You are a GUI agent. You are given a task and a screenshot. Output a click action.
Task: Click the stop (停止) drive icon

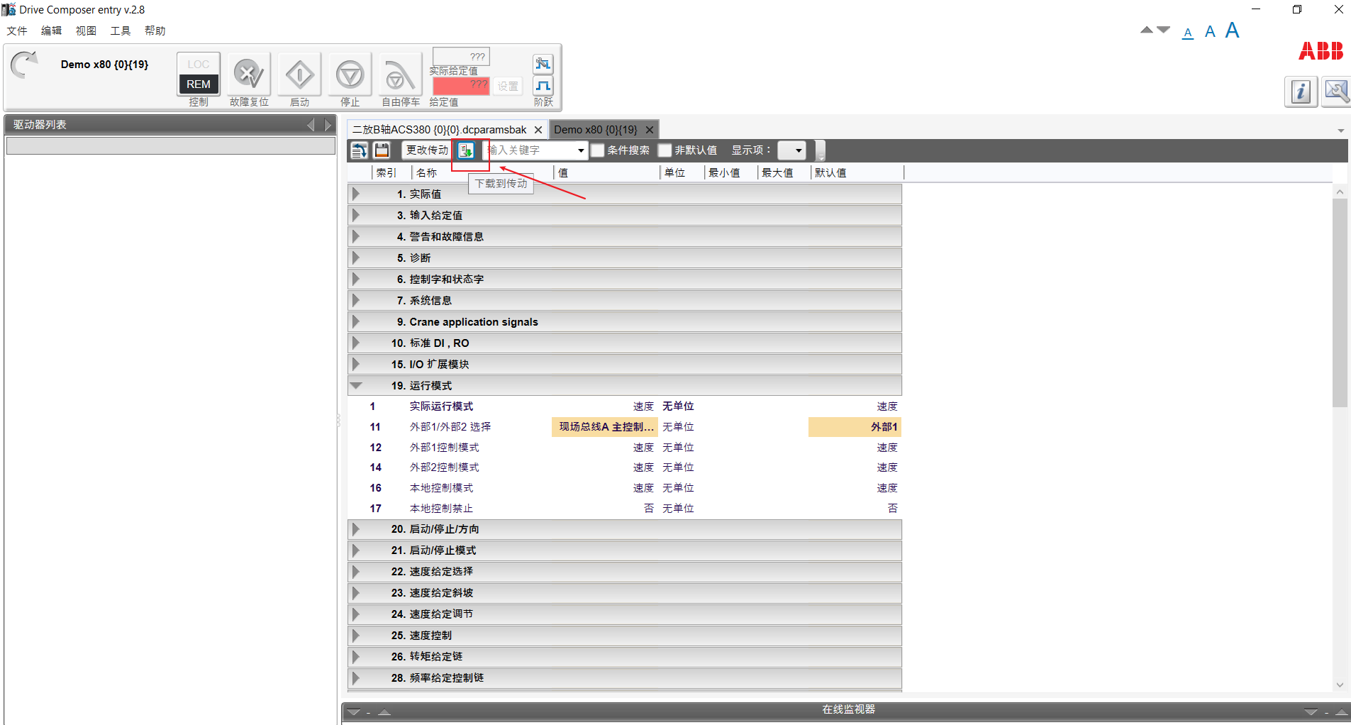(x=350, y=74)
